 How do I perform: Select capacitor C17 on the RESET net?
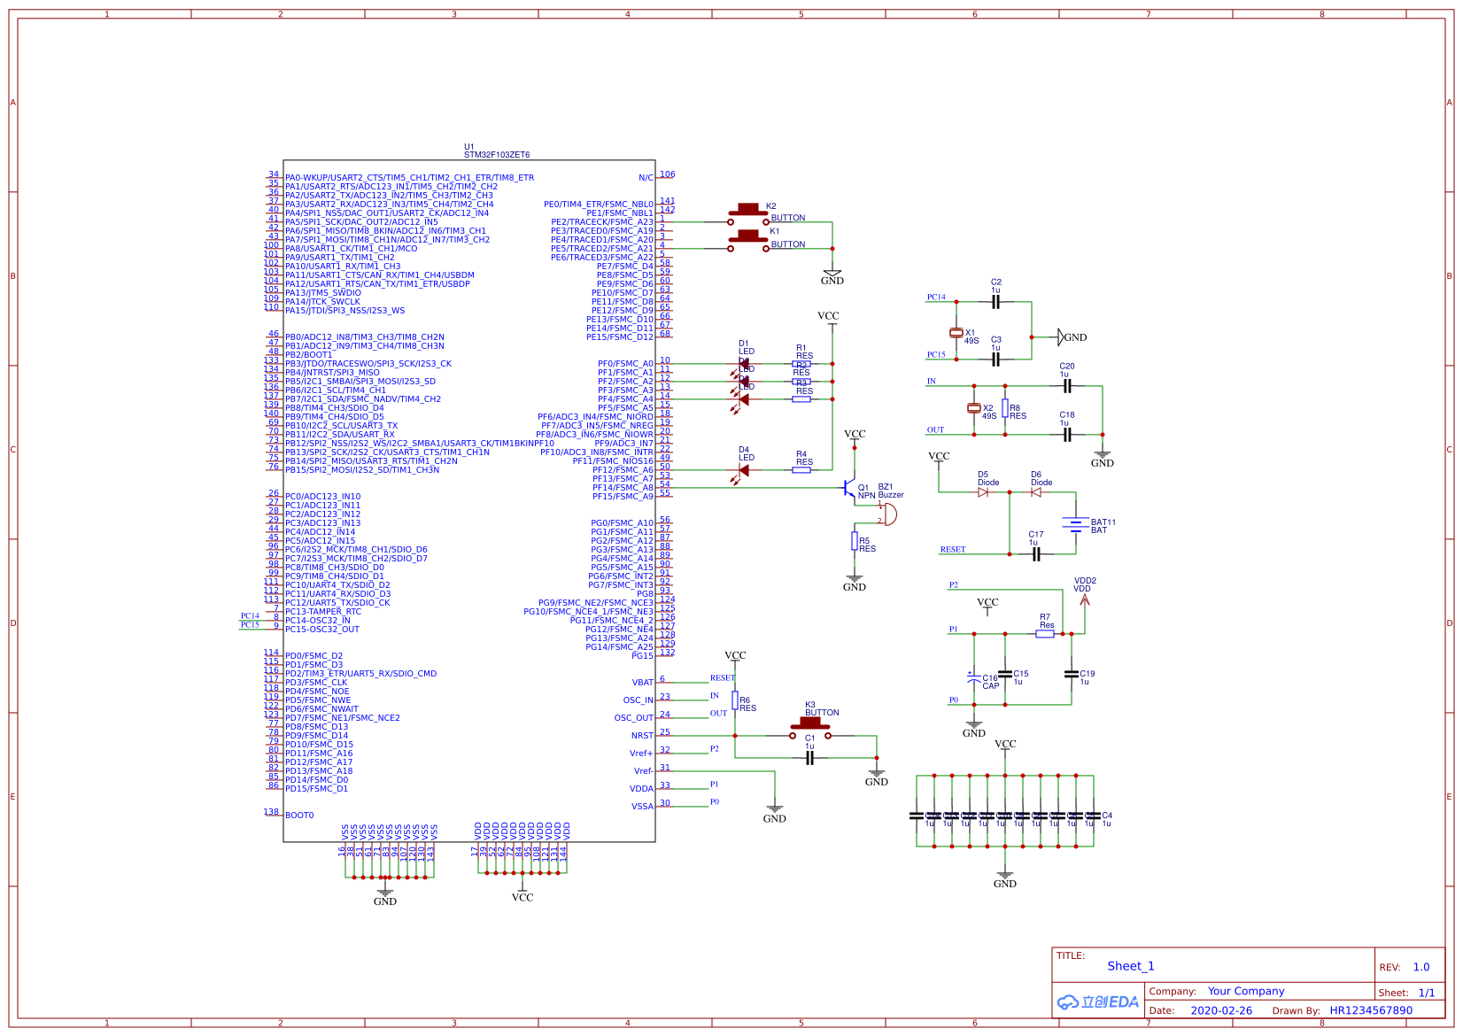1036,554
